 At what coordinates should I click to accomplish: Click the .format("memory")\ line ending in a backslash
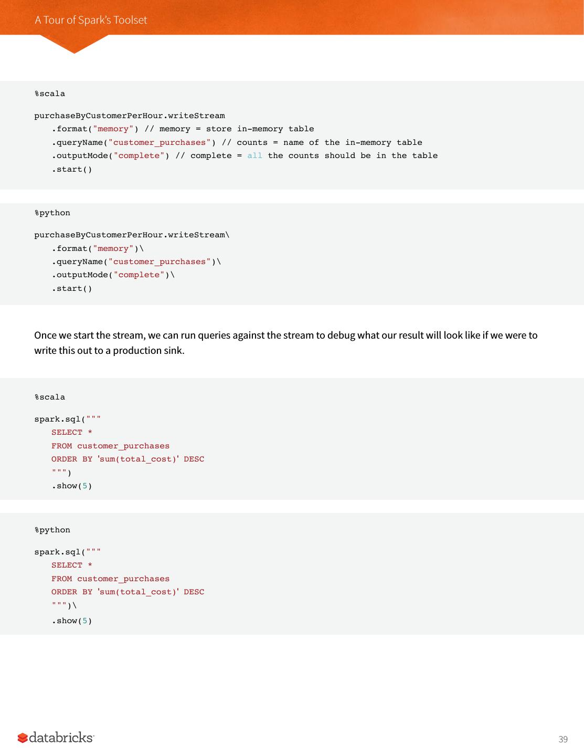(98, 249)
